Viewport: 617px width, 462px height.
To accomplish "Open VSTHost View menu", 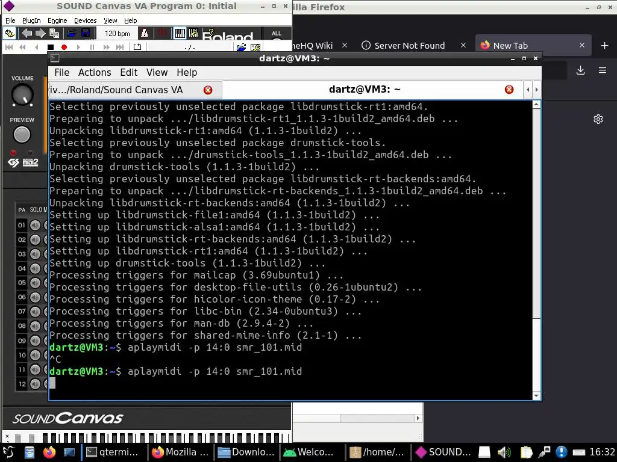I will (110, 20).
